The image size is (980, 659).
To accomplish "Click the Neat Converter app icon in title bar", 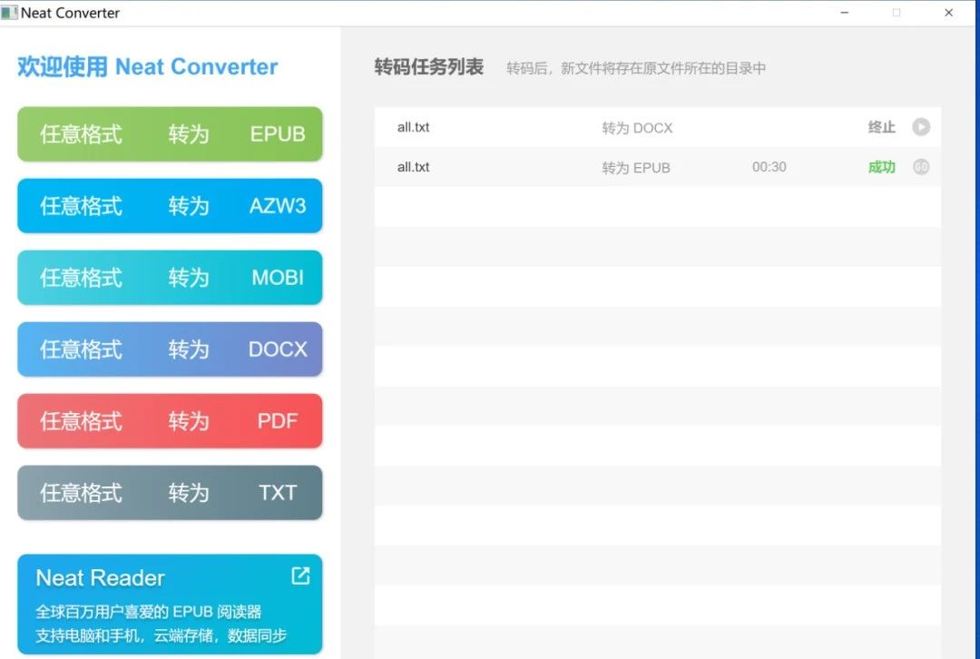I will [9, 13].
